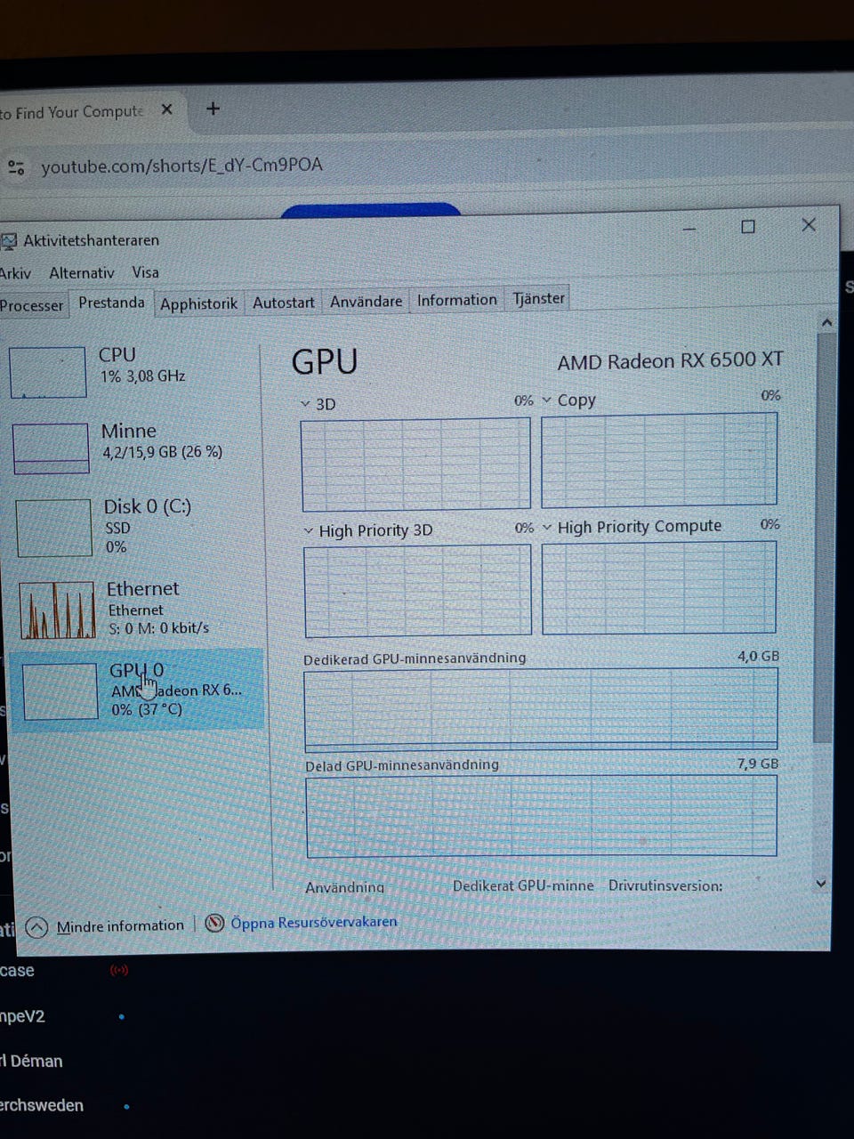
Task: Select the GPU 0 entry
Action: (138, 690)
